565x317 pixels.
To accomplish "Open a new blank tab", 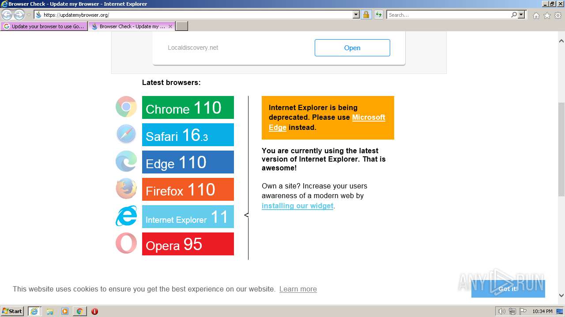I will tap(182, 26).
